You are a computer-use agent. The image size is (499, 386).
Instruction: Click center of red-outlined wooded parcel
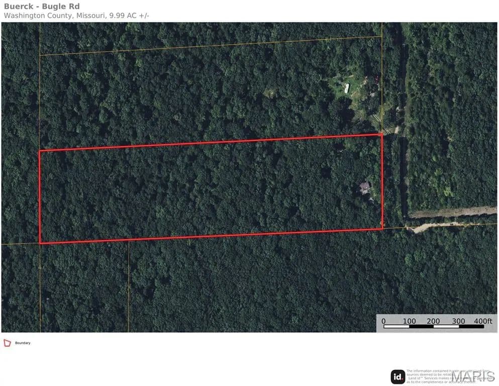(x=211, y=189)
